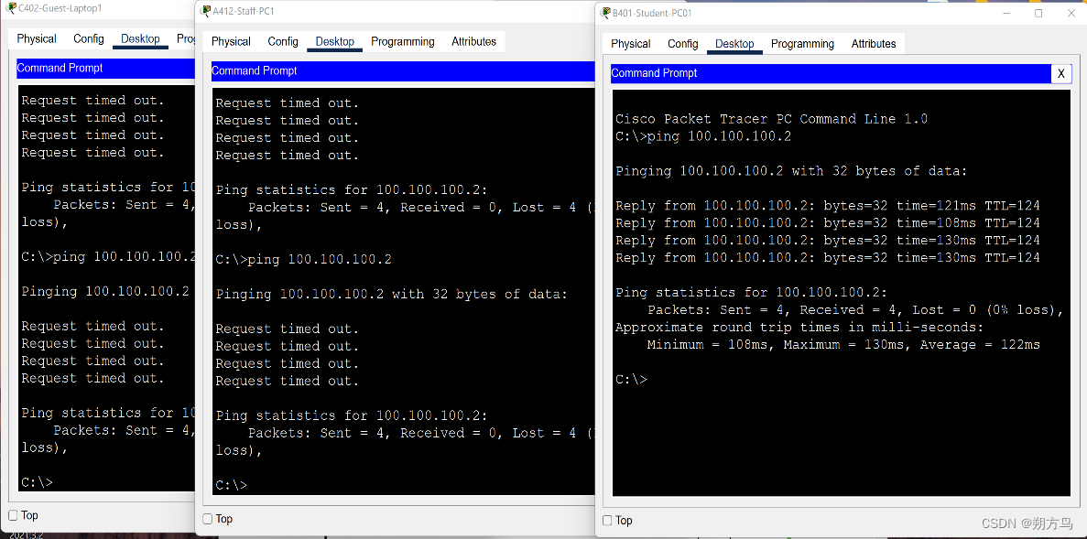Click Command Prompt title text in B401-Student-PC01
The height and width of the screenshot is (539, 1087).
tap(654, 72)
